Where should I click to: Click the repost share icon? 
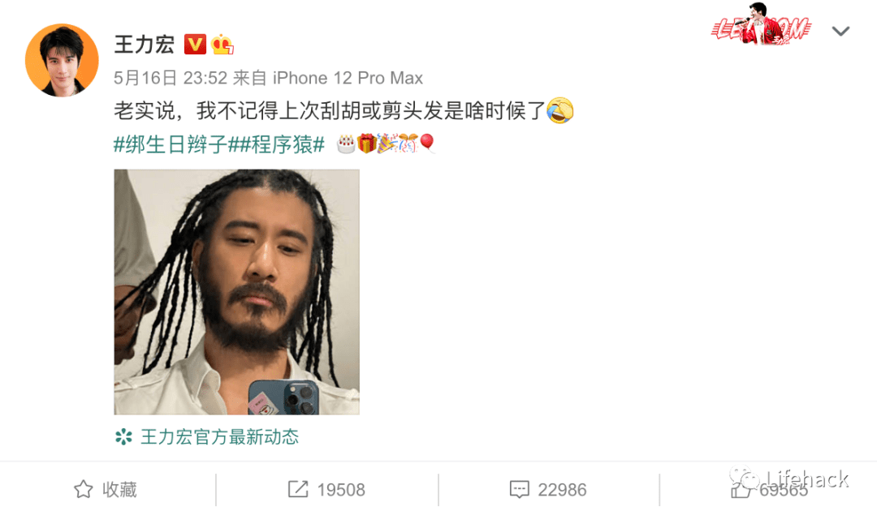(x=297, y=489)
